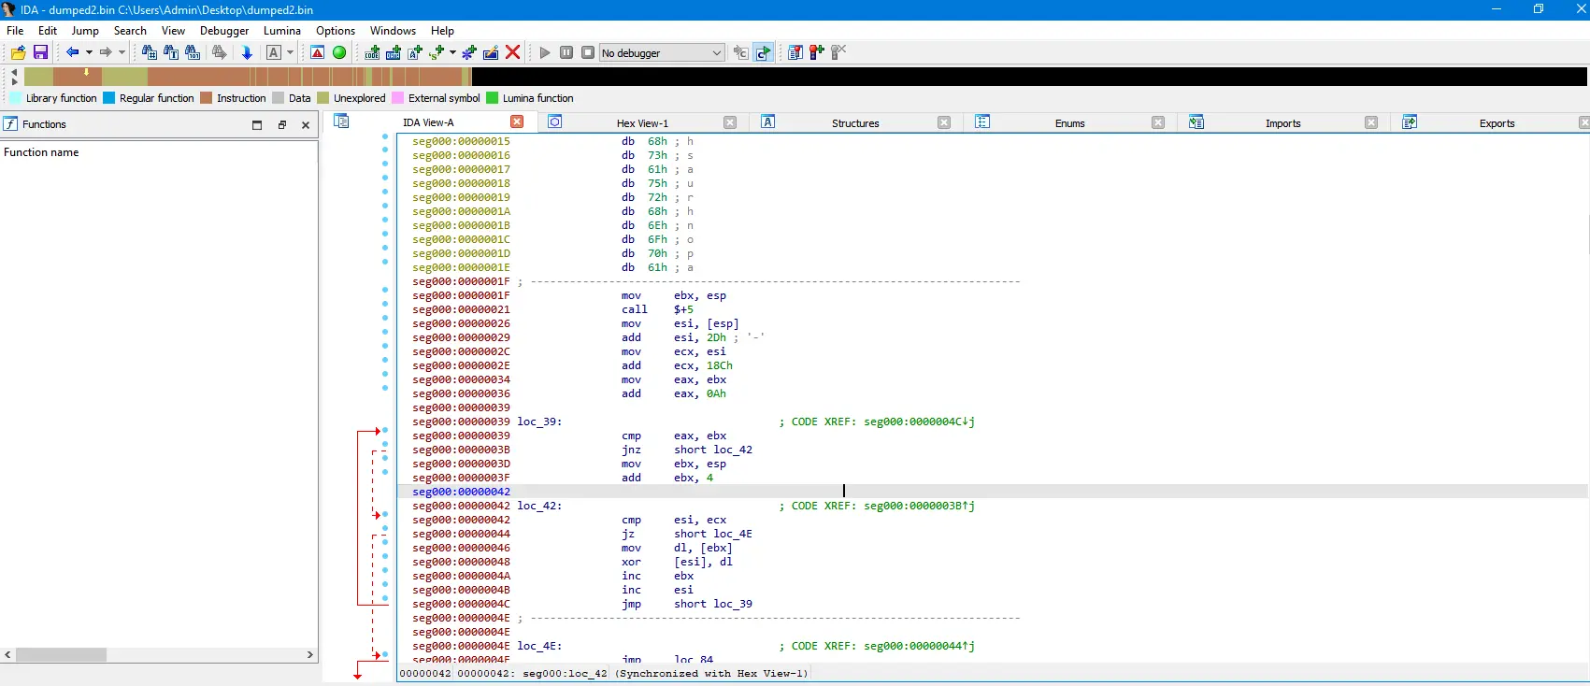The height and width of the screenshot is (686, 1590).
Task: Switch to the Enums tab
Action: pyautogui.click(x=1069, y=123)
